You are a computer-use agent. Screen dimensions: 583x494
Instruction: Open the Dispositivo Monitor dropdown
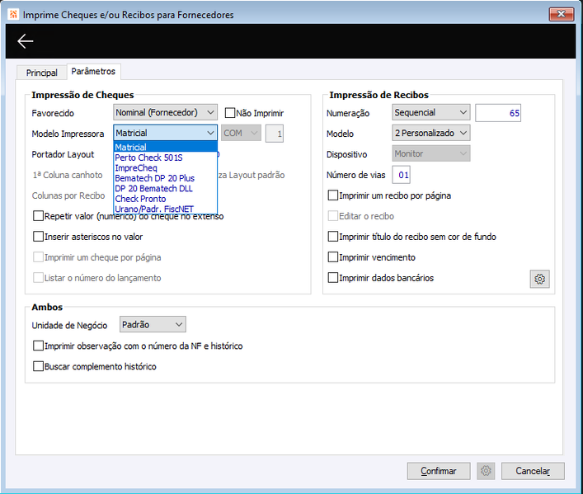pos(431,153)
